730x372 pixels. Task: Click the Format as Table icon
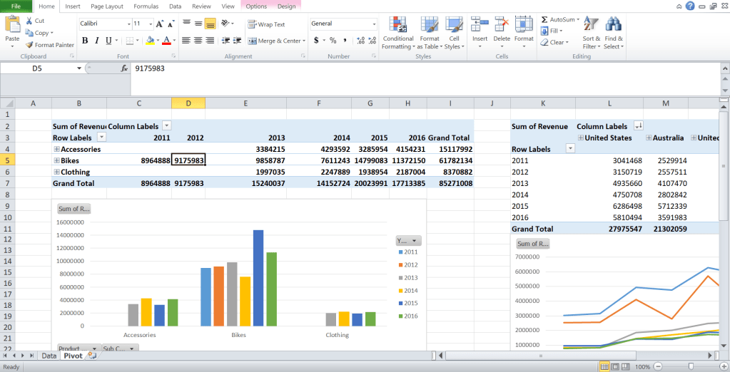point(429,31)
